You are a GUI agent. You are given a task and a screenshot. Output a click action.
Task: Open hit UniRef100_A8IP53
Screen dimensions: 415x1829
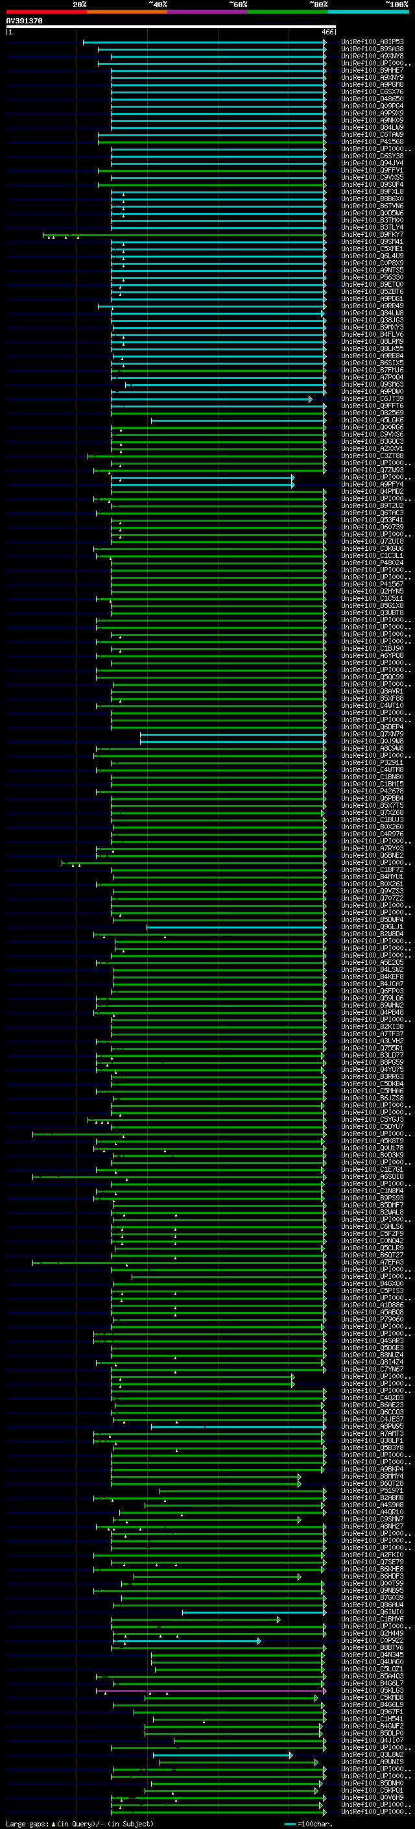click(372, 42)
